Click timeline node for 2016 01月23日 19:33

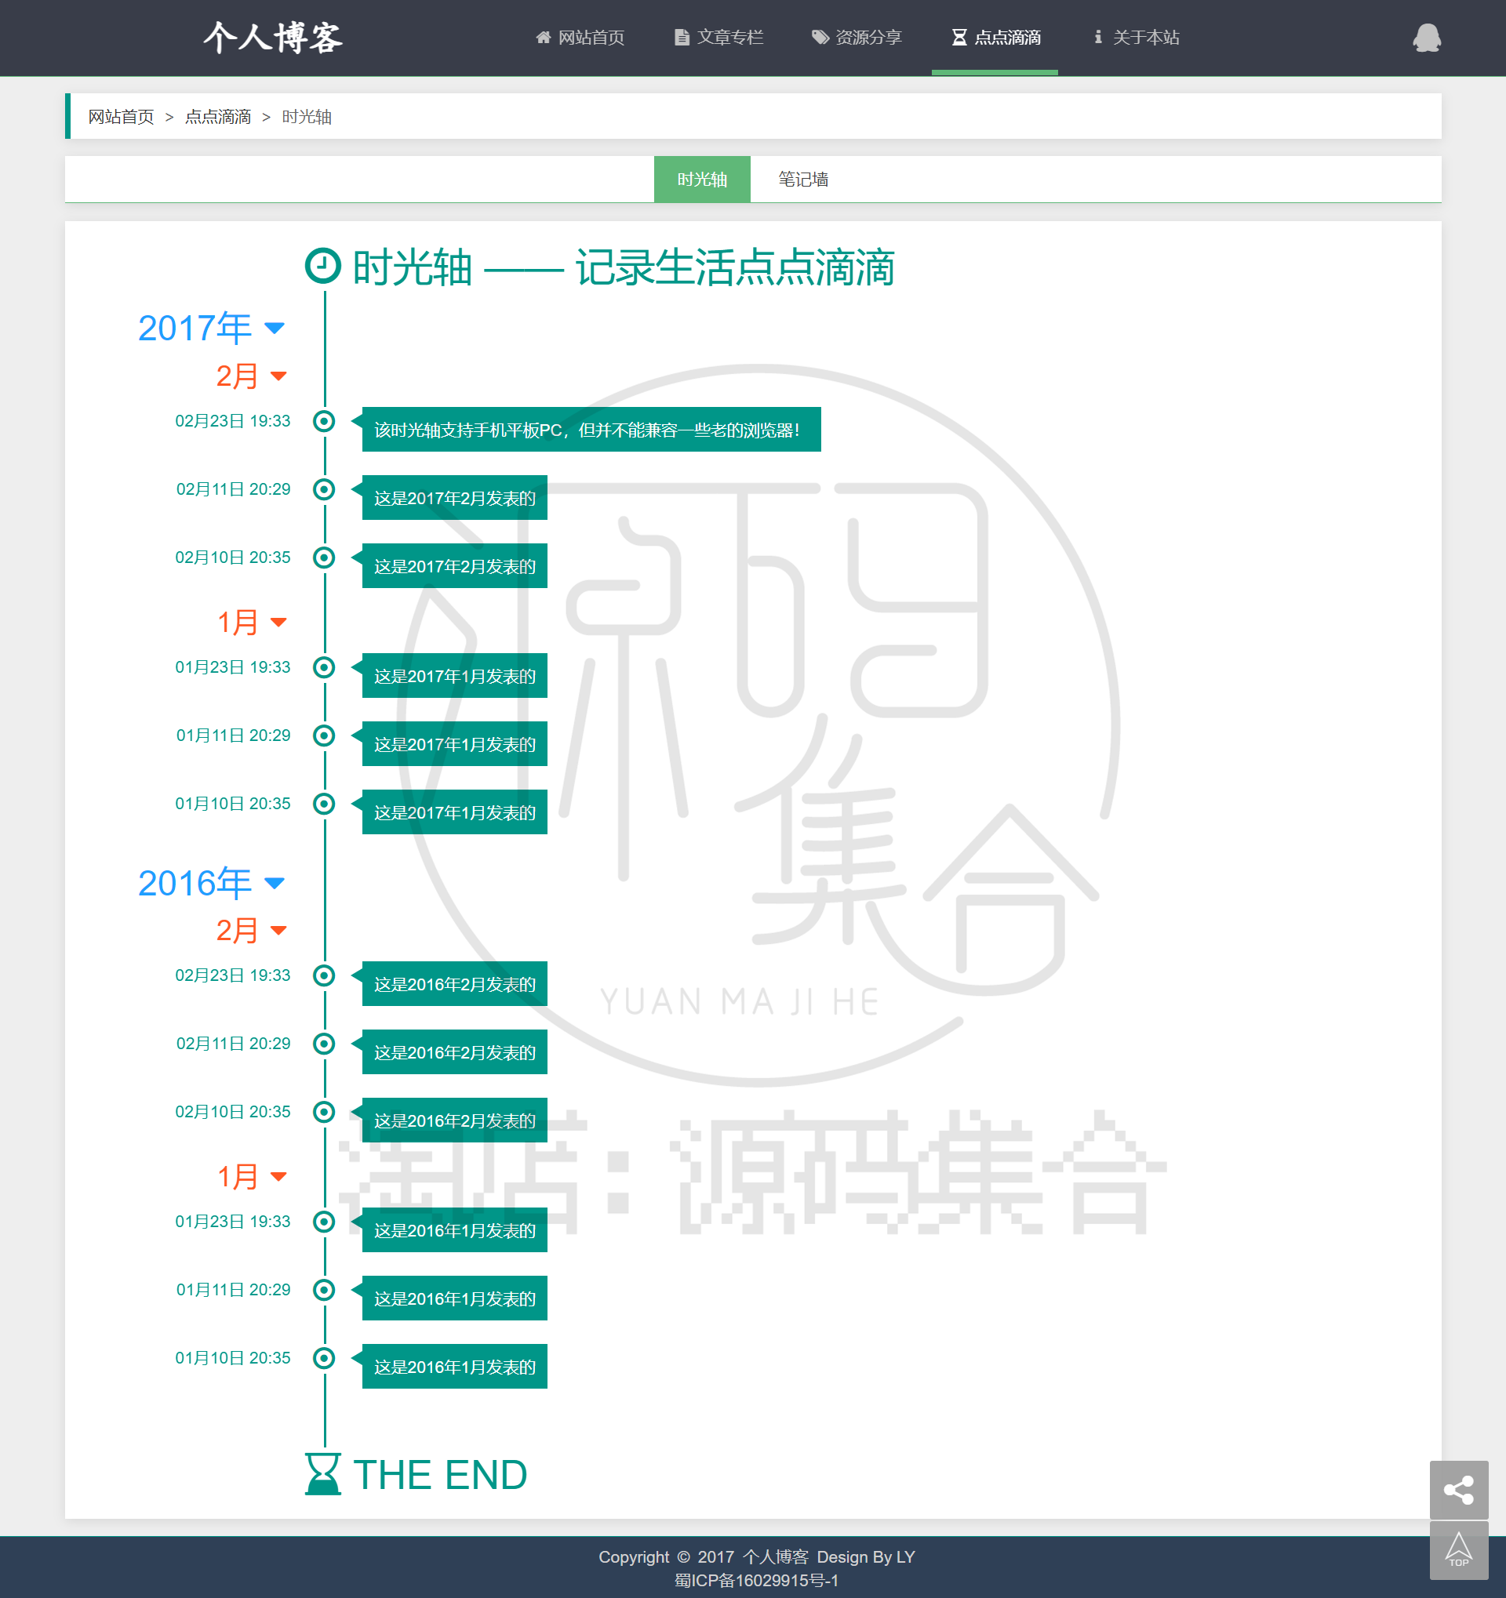324,1222
